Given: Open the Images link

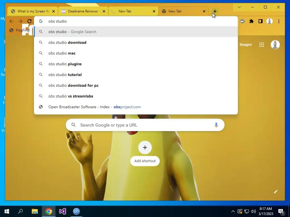Looking at the screenshot, I should tap(246, 44).
